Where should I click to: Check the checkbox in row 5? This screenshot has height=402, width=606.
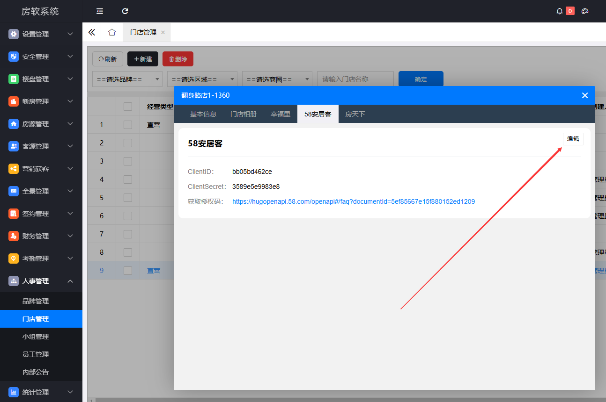[x=128, y=198]
